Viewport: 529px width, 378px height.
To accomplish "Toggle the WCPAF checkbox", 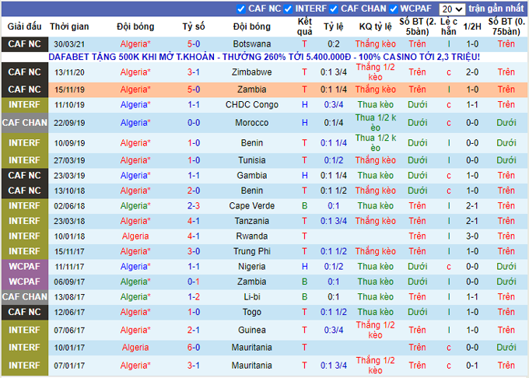I will tap(394, 9).
